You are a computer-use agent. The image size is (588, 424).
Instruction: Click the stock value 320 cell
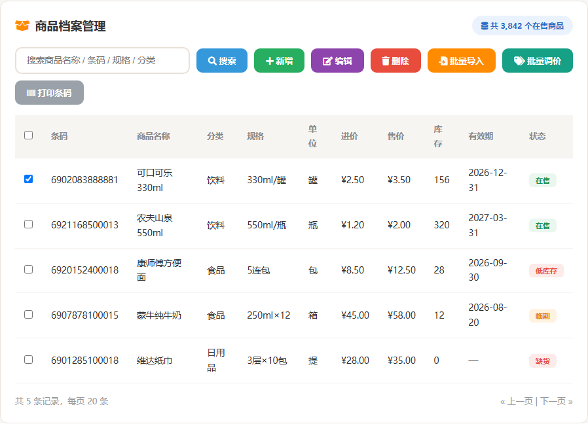tap(442, 225)
